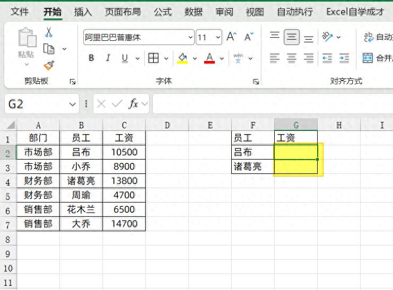Switch to the 插入 tab
The height and width of the screenshot is (290, 393).
(83, 12)
